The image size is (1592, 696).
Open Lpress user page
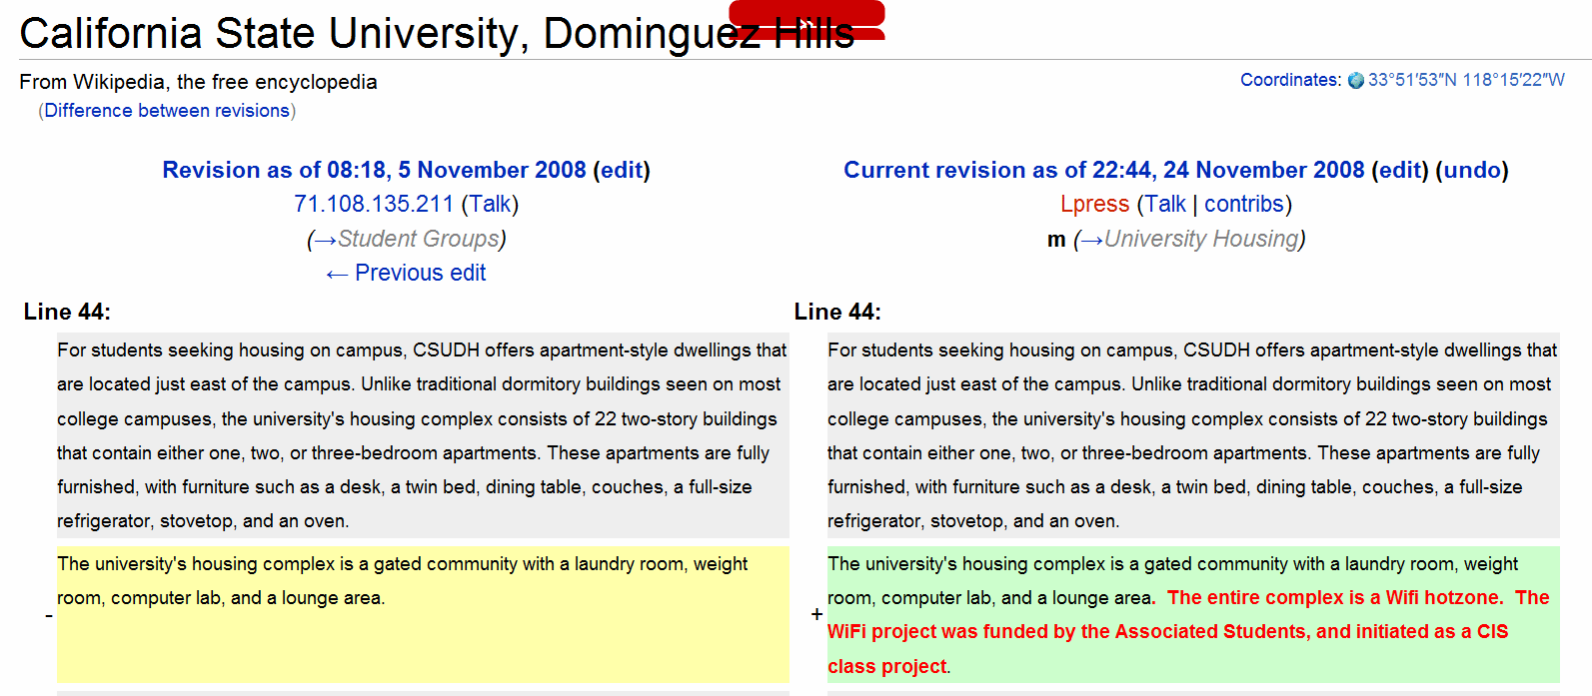[x=1094, y=204]
